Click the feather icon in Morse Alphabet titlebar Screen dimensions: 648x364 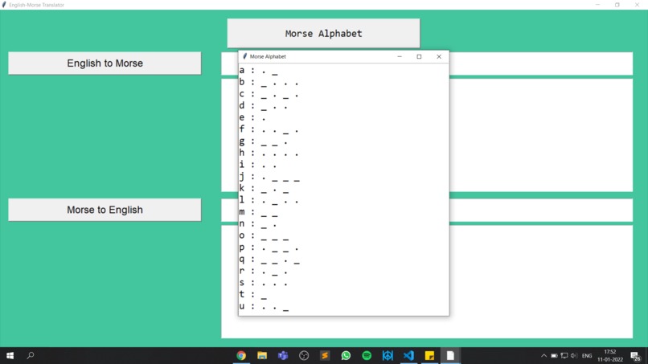pos(244,56)
